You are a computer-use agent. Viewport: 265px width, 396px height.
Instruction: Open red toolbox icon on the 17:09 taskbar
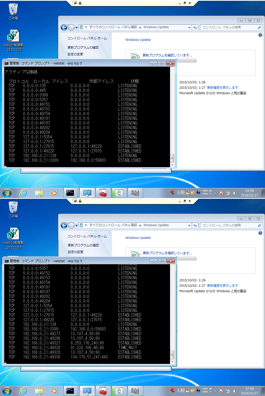[103, 391]
